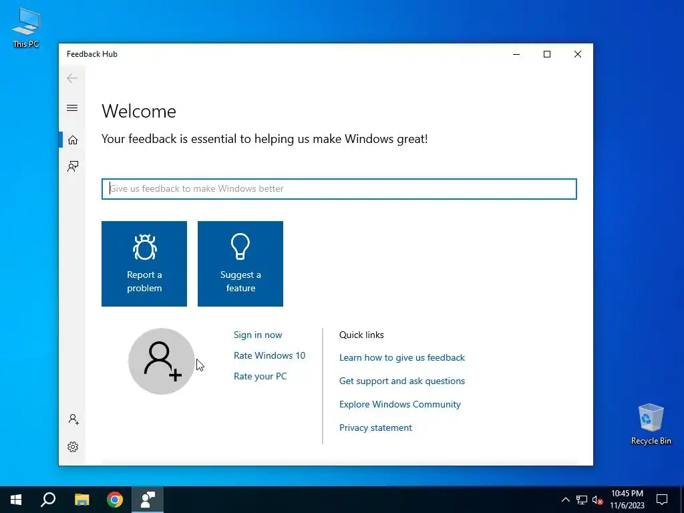Close the Feedback Hub window
The image size is (684, 513).
click(578, 54)
